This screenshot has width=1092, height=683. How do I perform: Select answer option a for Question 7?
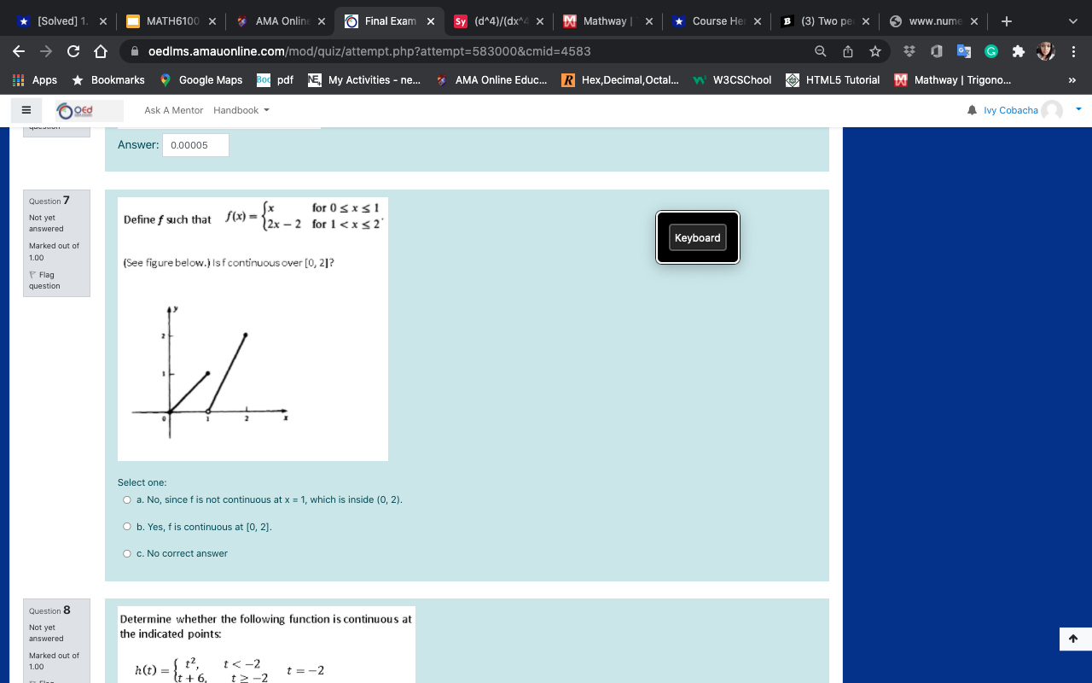(x=126, y=499)
